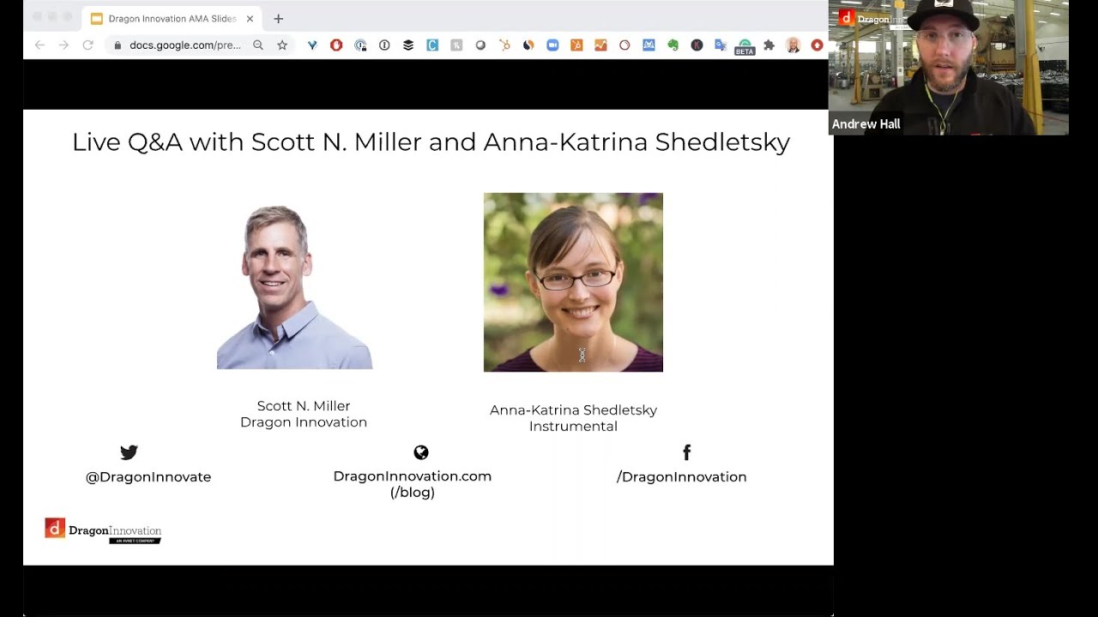Open the HubSpot sprocket extension
The image size is (1098, 617).
[504, 45]
